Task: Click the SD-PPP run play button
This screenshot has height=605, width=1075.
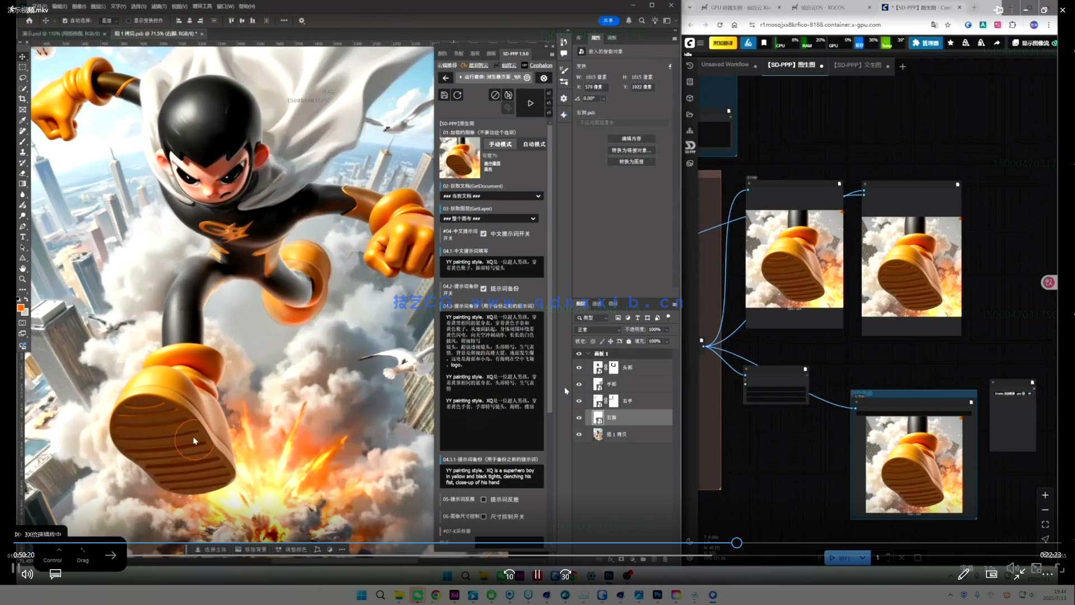Action: click(x=530, y=103)
